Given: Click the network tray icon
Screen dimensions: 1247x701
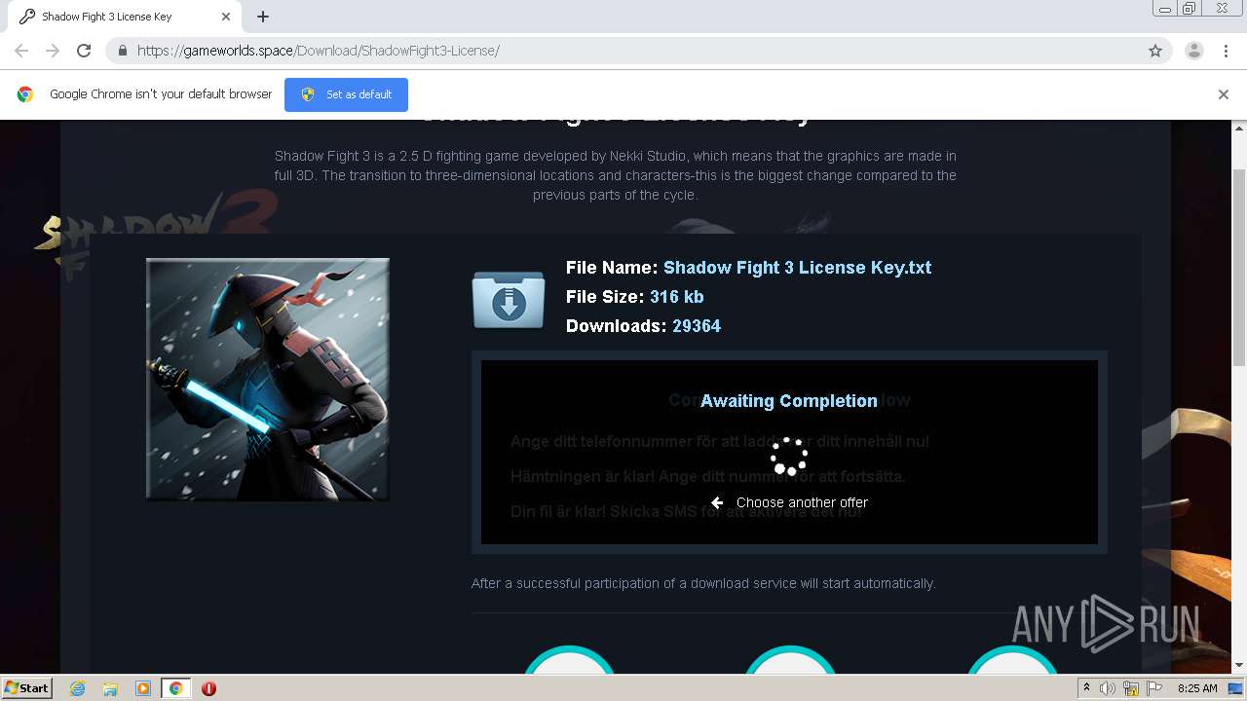Looking at the screenshot, I should (1131, 688).
